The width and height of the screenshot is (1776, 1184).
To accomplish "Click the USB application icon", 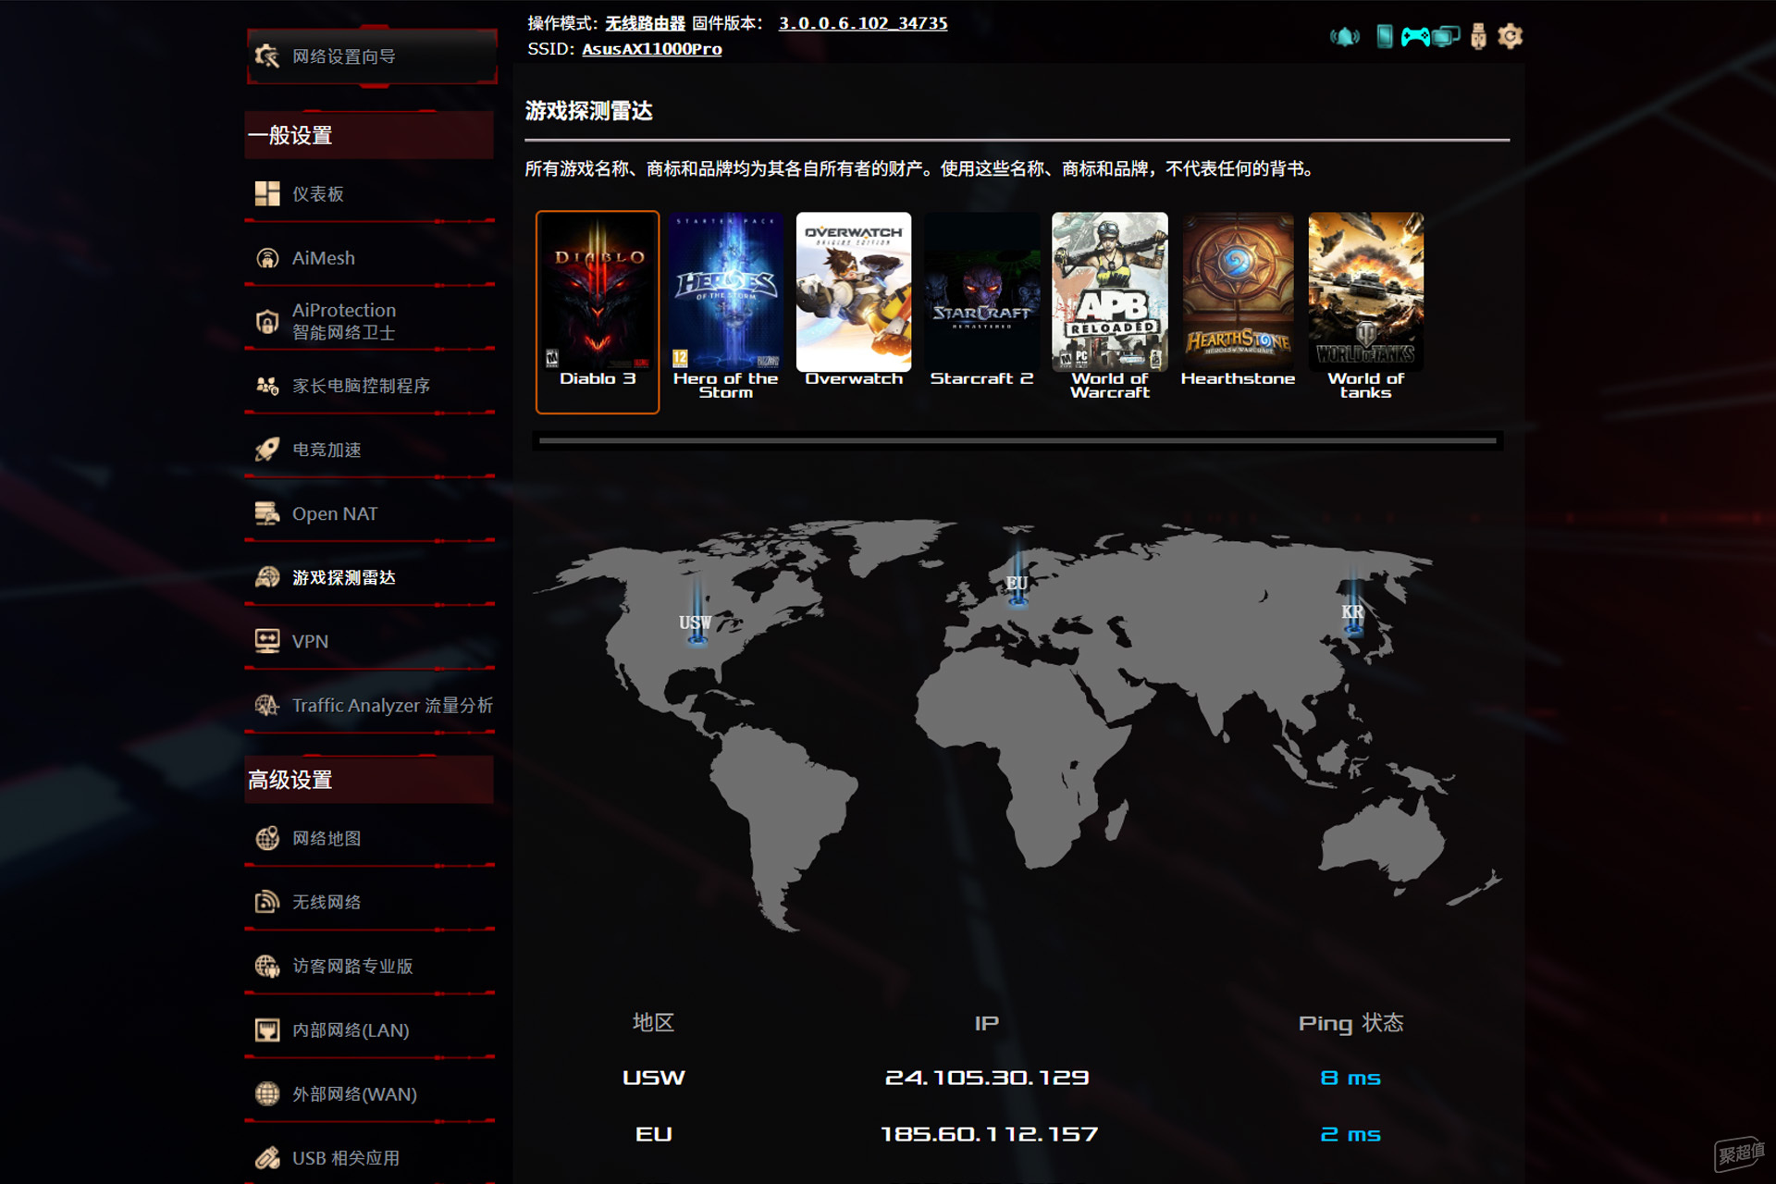I will click(267, 1157).
